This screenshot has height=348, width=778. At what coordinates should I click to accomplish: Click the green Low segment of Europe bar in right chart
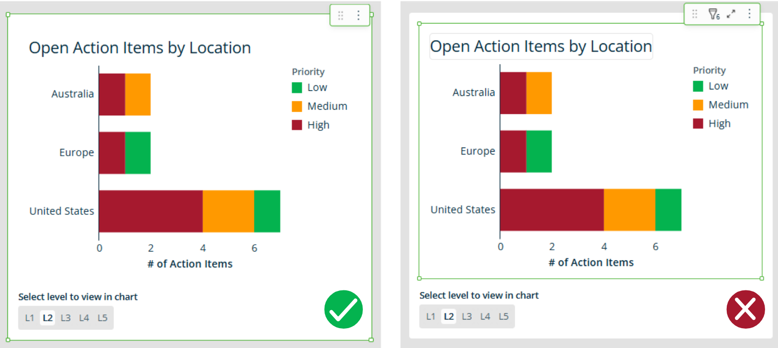click(x=539, y=152)
